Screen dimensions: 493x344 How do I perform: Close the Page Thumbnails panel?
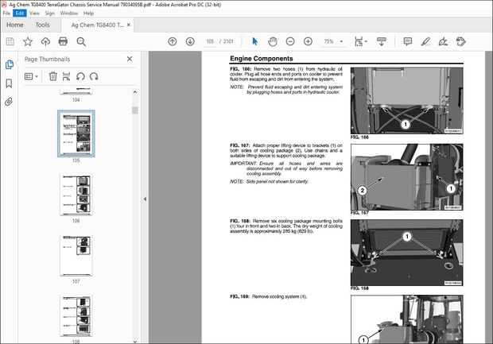pyautogui.click(x=130, y=59)
